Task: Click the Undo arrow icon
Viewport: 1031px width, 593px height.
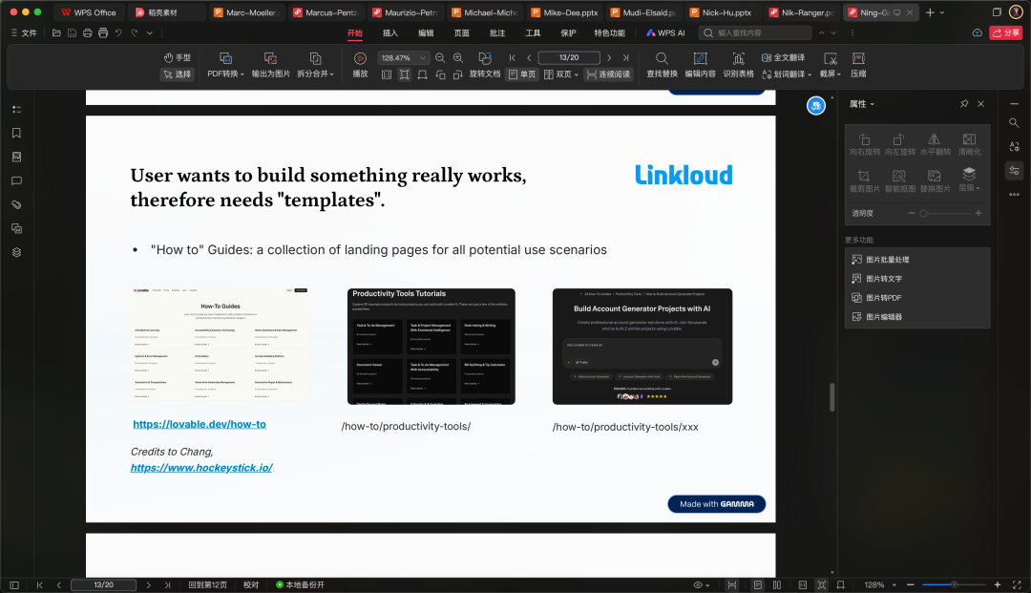Action: click(118, 32)
